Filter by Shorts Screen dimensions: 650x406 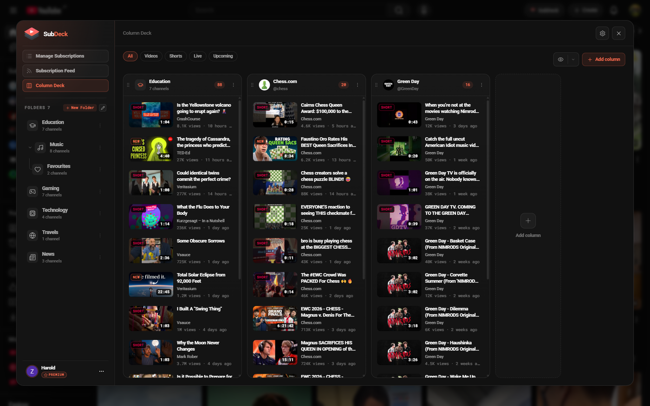[x=175, y=56]
